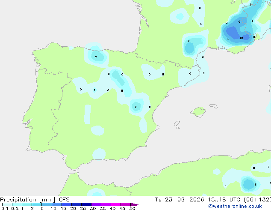The width and height of the screenshot is (271, 210).
Task: Click the island of Ibiza on the map
Action: tap(177, 123)
